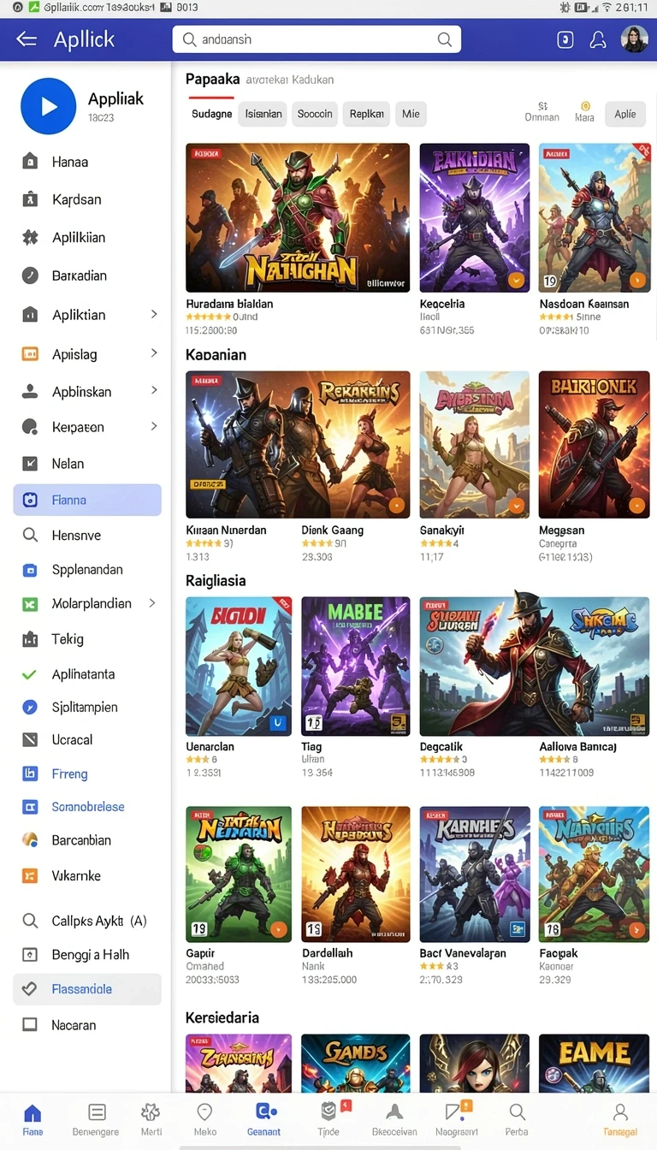Viewport: 657px width, 1150px height.
Task: Open the Megasan game cover
Action: pyautogui.click(x=595, y=444)
